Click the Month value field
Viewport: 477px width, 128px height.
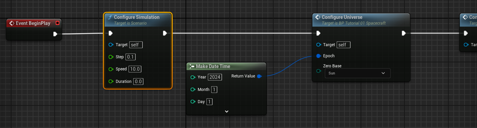point(214,89)
